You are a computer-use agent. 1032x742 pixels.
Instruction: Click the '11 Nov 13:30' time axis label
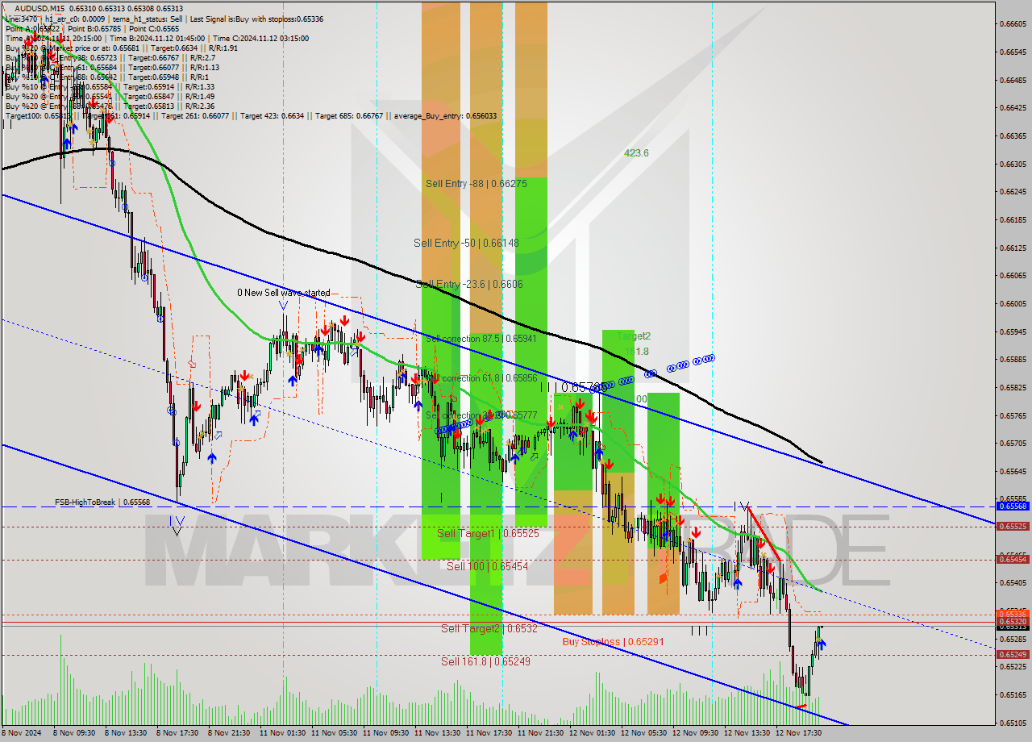click(437, 734)
